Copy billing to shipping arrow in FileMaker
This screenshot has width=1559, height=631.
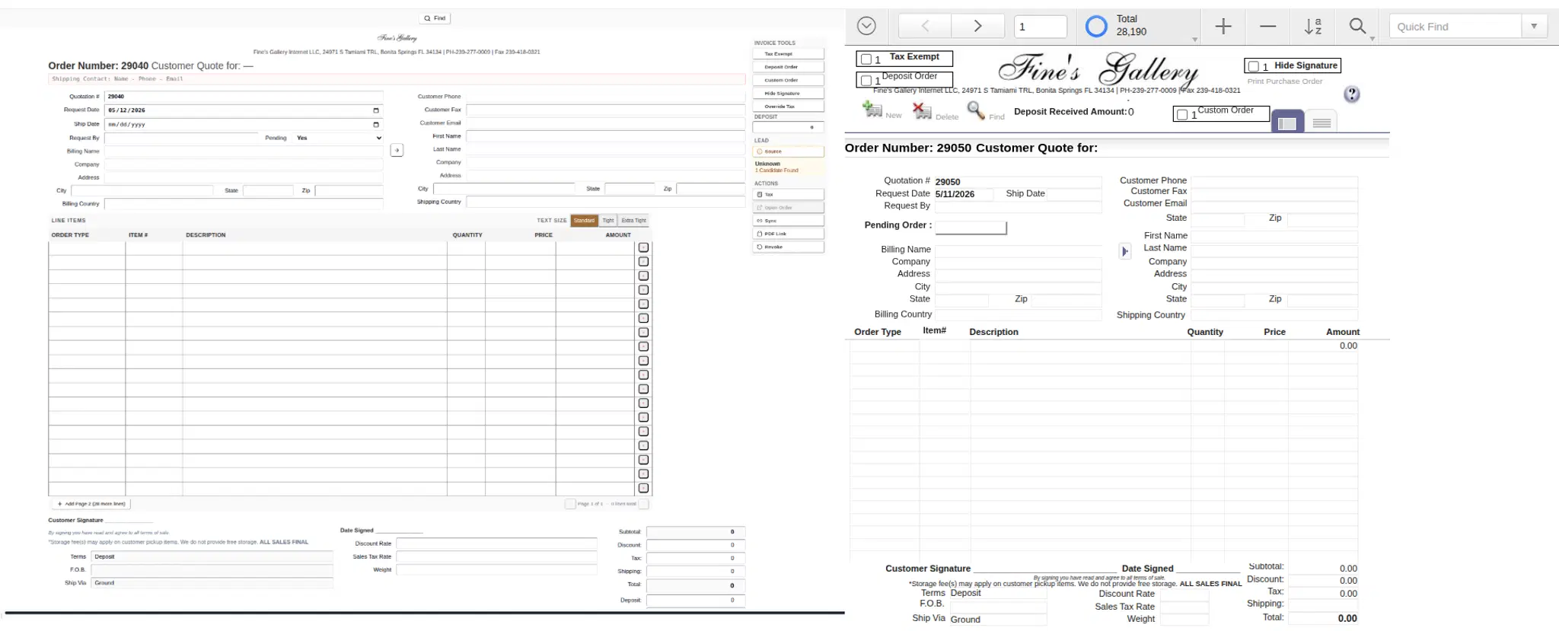point(1125,251)
